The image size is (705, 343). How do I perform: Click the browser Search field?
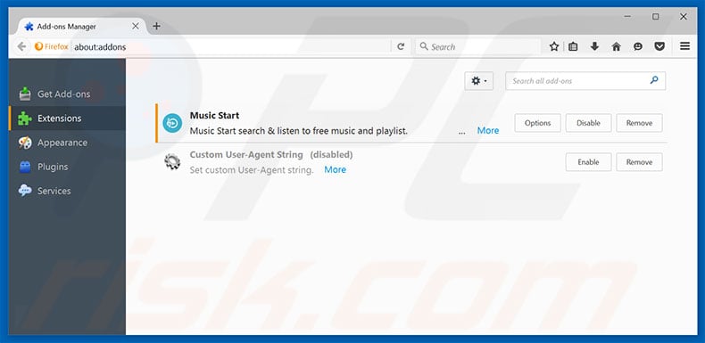tap(478, 46)
